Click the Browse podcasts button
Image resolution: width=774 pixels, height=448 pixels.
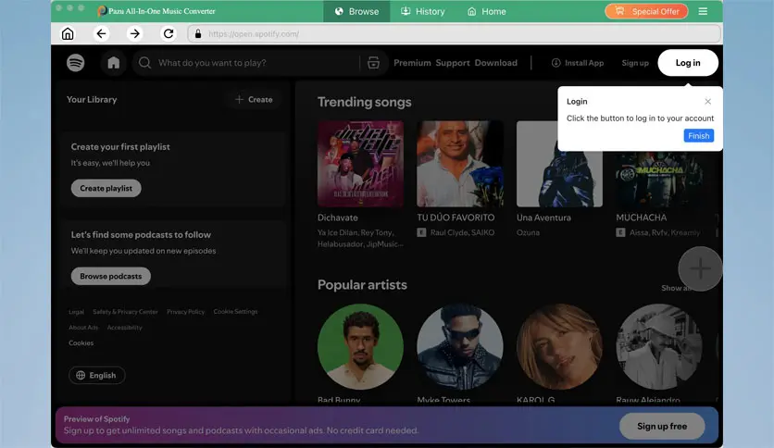(x=110, y=277)
